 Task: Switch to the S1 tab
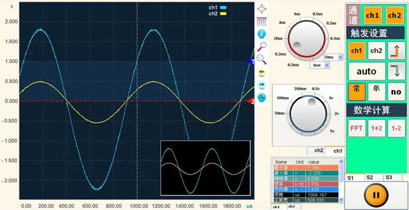tap(355, 178)
